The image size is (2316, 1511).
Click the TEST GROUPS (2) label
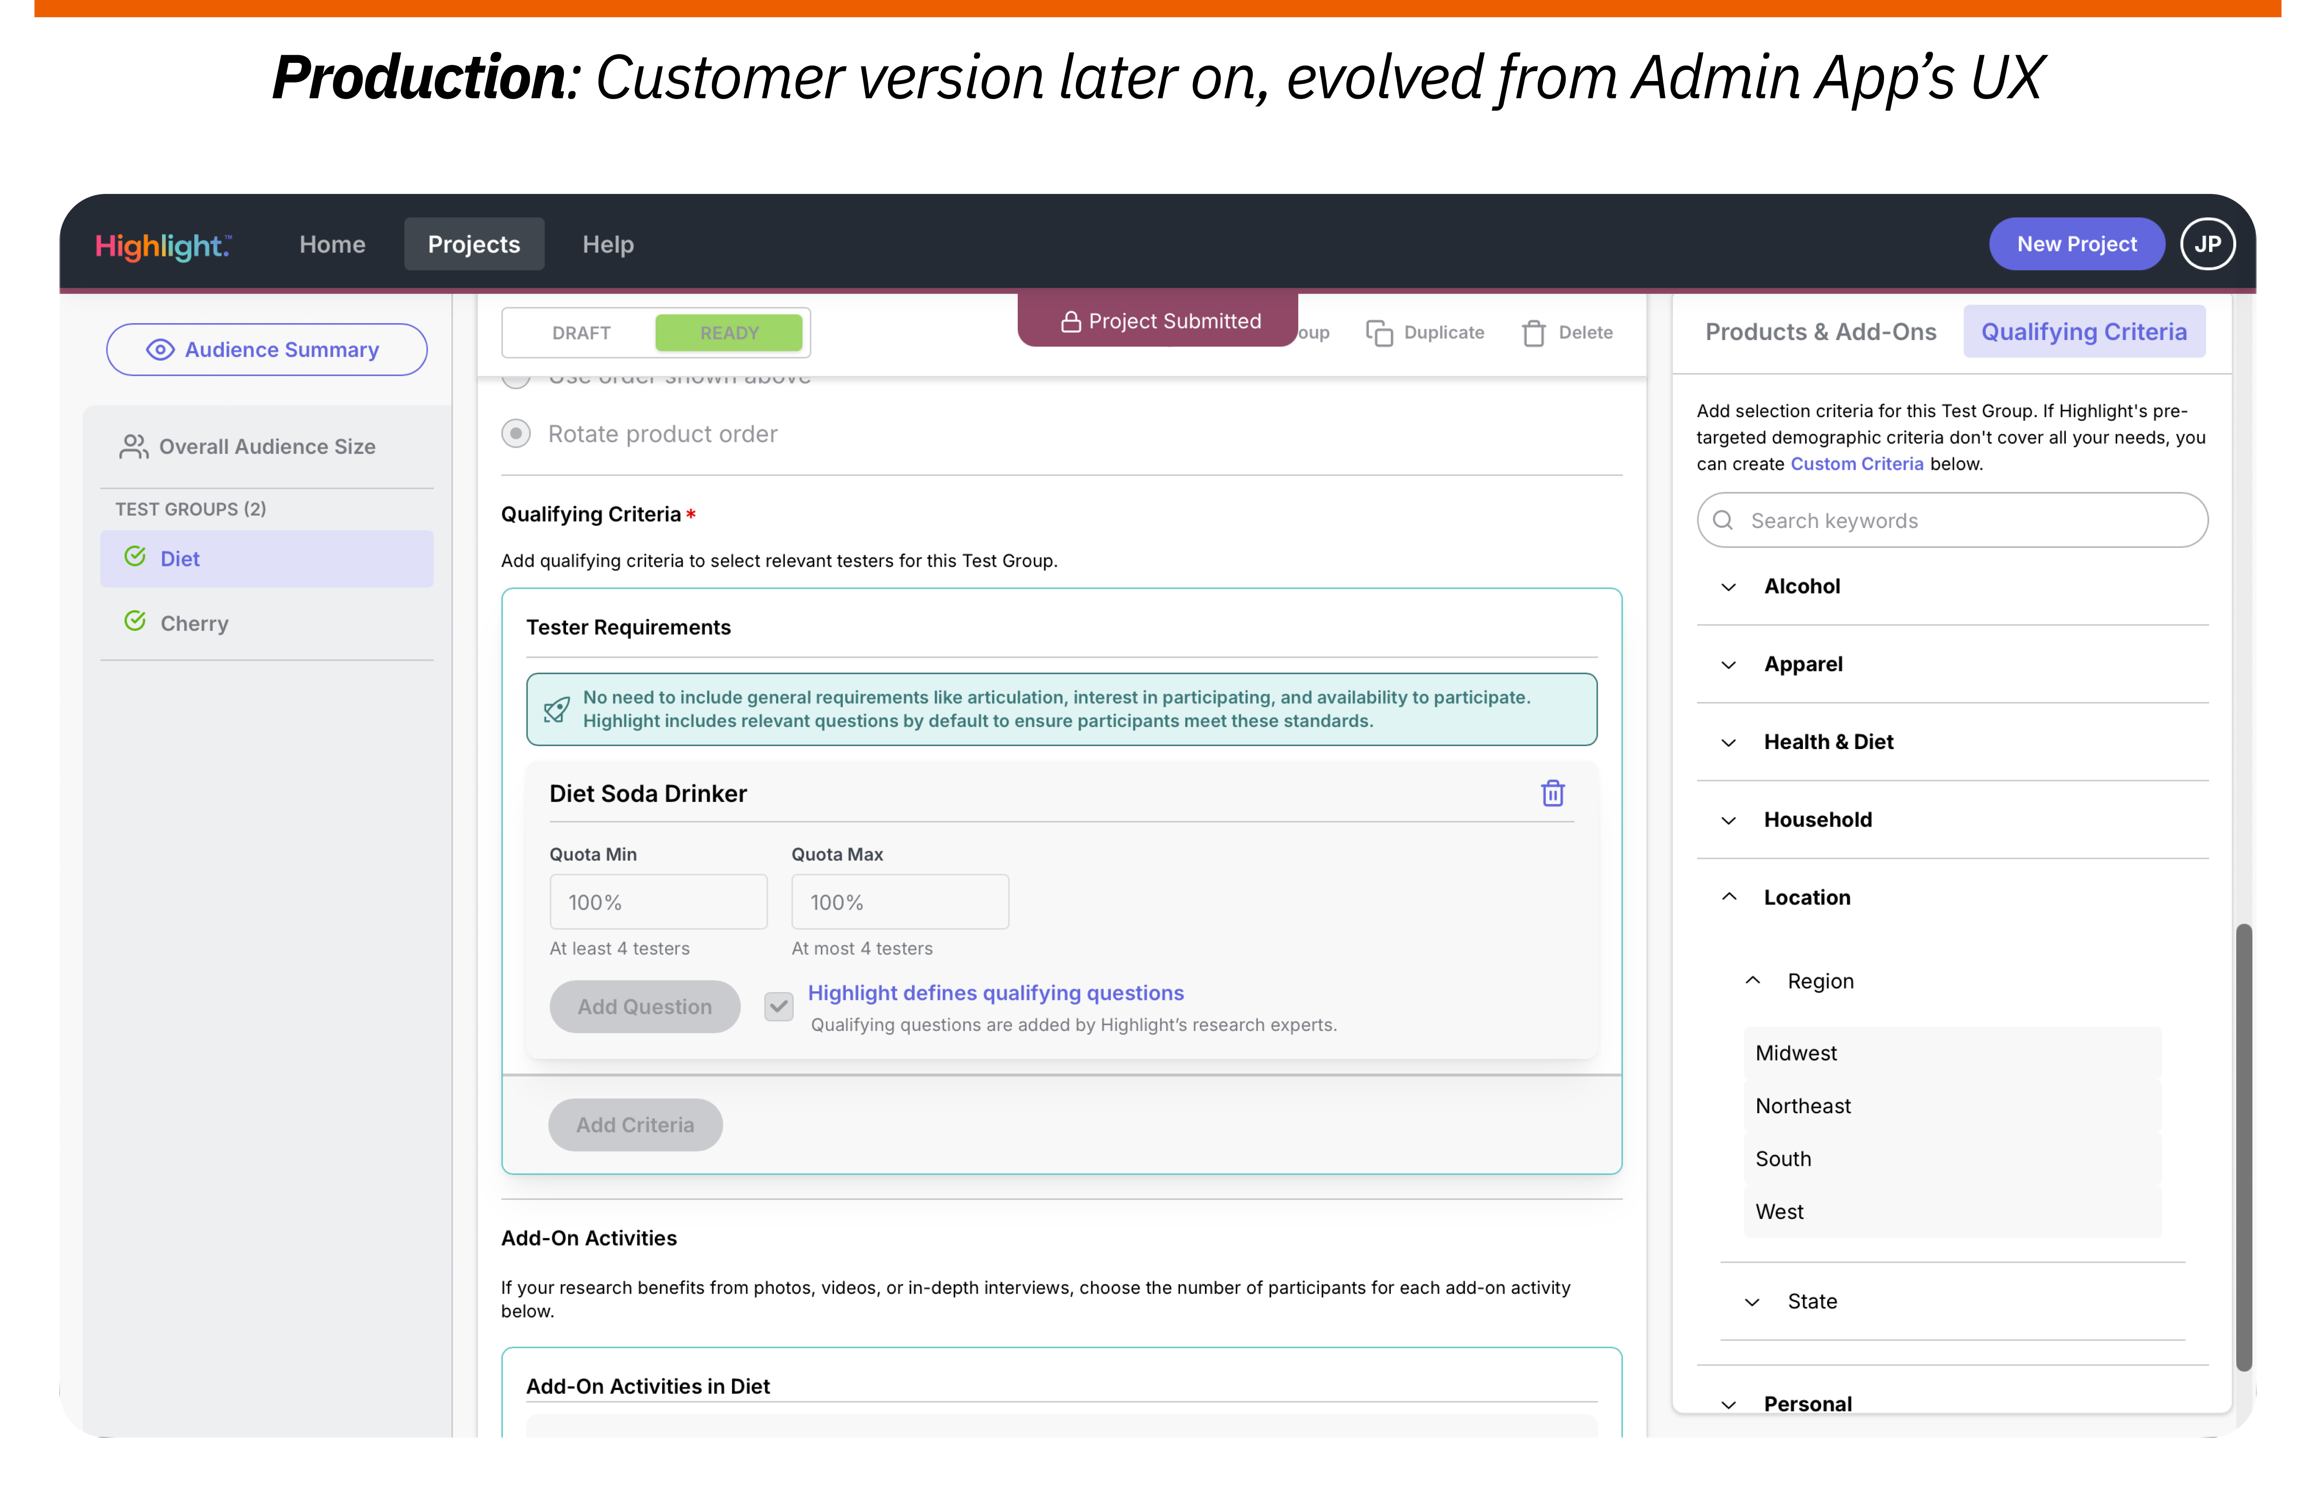click(191, 509)
